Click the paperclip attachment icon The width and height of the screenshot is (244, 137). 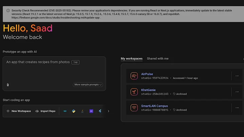(x=8, y=85)
